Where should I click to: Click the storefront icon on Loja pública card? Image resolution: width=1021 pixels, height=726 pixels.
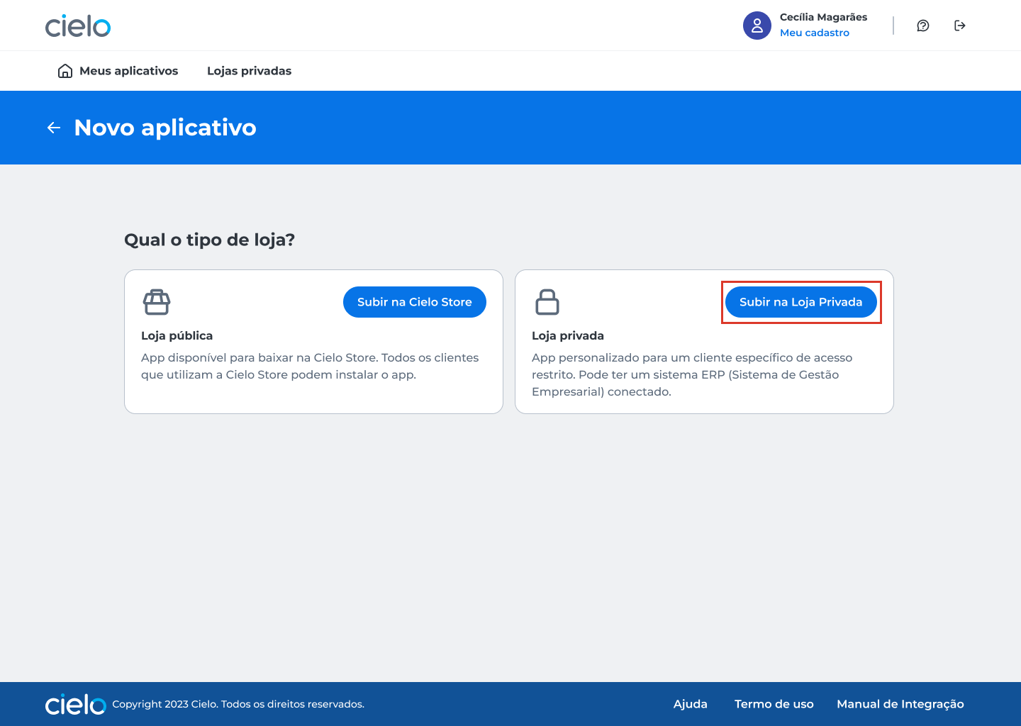[157, 302]
